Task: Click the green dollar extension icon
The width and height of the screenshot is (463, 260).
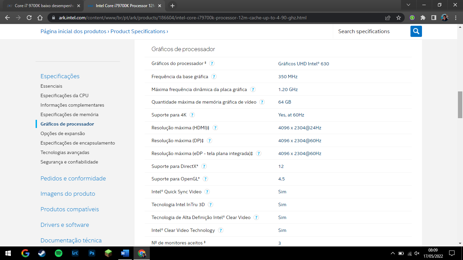Action: tap(412, 18)
